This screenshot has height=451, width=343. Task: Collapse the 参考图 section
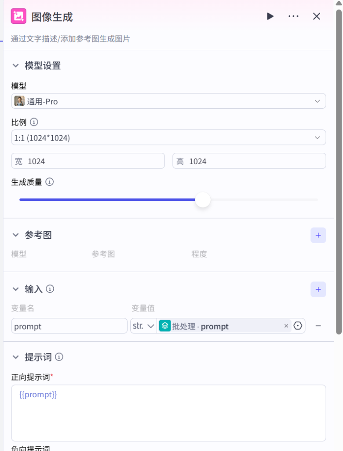16,235
